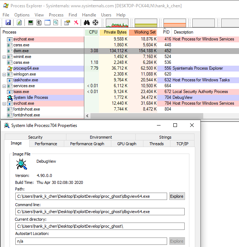Select the lsass.exe process row
Image resolution: width=239 pixels, height=247 pixels.
click(x=120, y=92)
